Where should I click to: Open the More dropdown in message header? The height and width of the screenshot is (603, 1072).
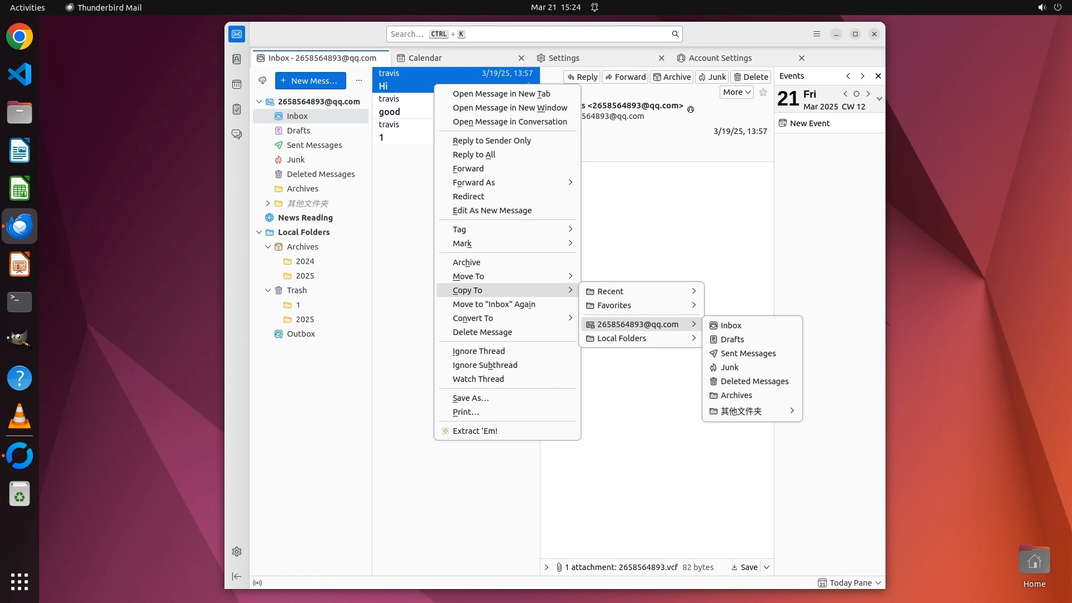coord(736,92)
